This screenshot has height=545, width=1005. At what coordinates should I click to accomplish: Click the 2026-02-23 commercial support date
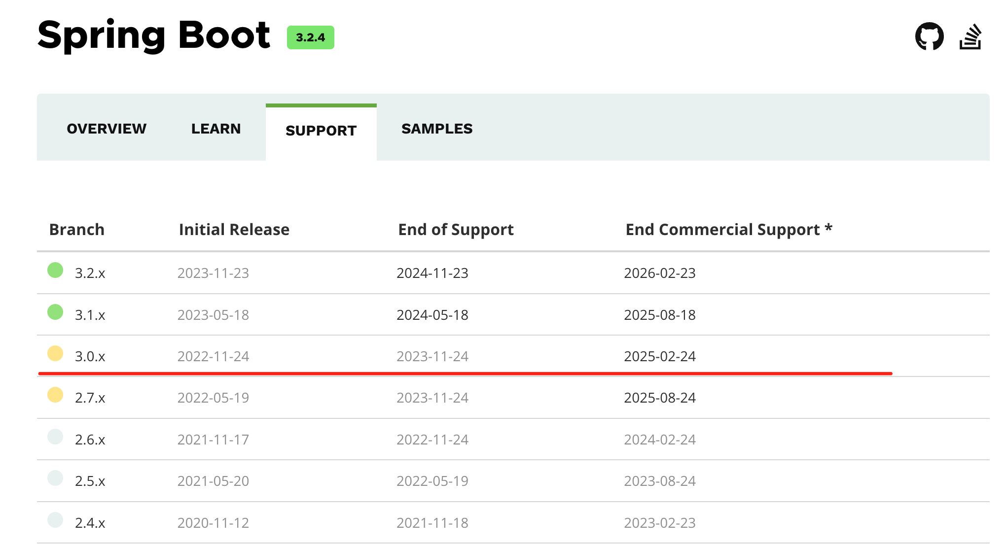(659, 273)
